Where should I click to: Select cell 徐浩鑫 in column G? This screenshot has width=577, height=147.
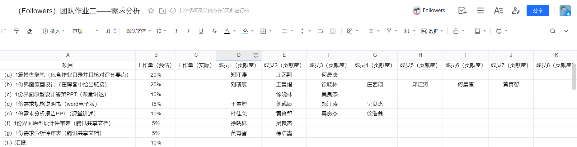coord(375,114)
